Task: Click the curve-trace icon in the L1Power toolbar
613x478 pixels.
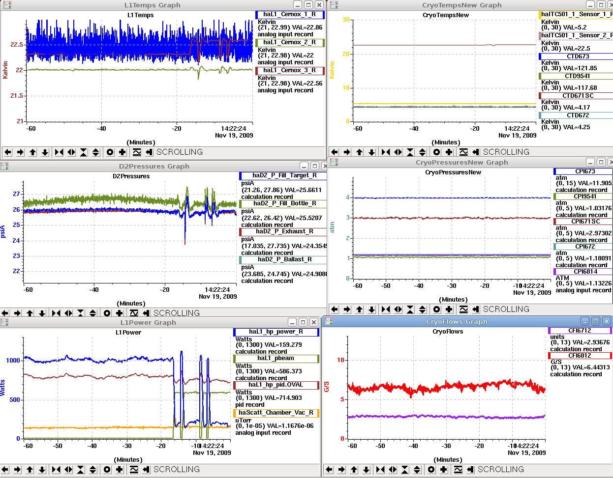Action: 134,470
